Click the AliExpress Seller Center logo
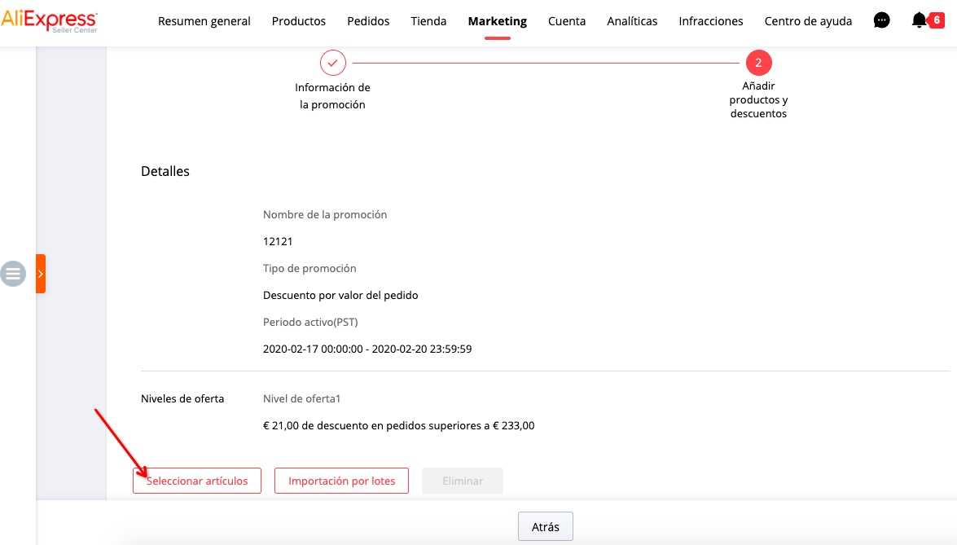 [x=50, y=21]
